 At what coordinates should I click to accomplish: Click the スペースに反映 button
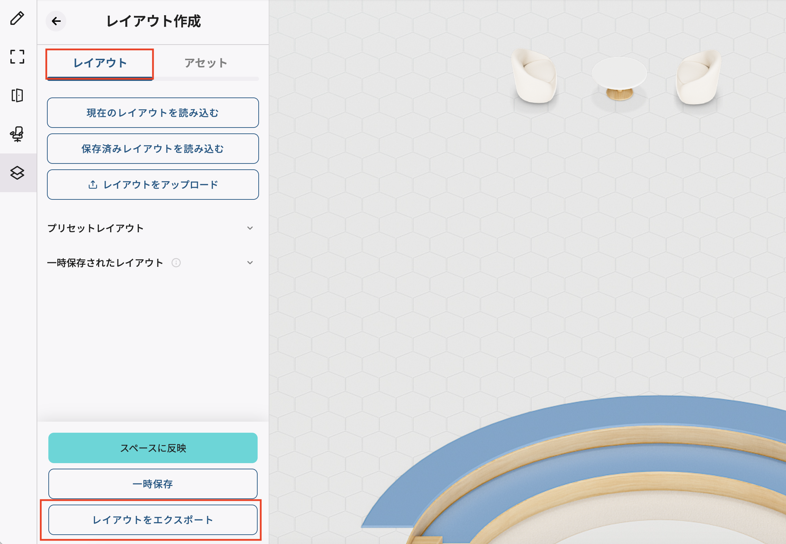click(153, 448)
